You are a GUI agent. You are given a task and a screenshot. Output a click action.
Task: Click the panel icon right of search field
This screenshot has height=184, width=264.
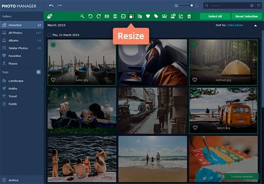pyautogui.click(x=259, y=5)
